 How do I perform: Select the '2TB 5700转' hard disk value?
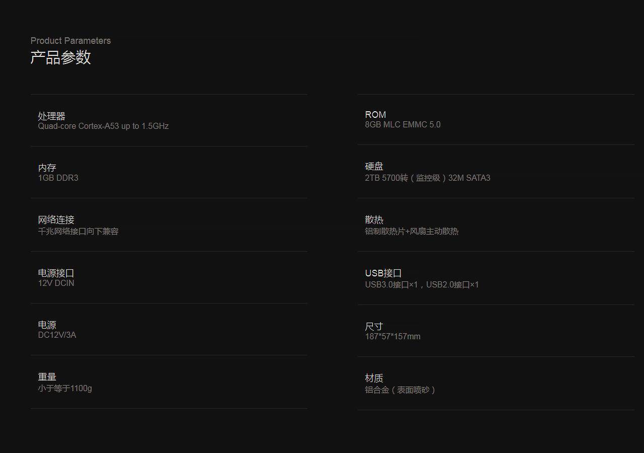428,178
